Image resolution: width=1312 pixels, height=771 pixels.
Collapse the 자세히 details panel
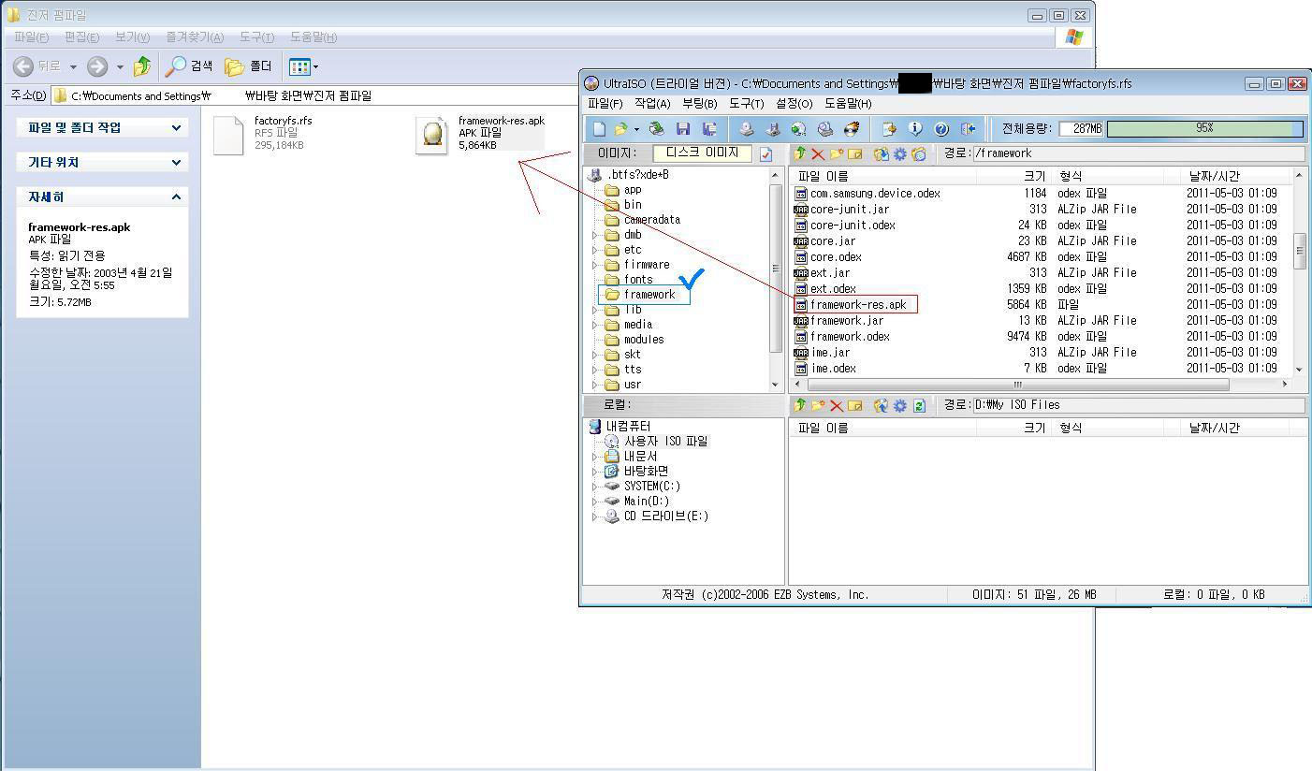coord(176,196)
